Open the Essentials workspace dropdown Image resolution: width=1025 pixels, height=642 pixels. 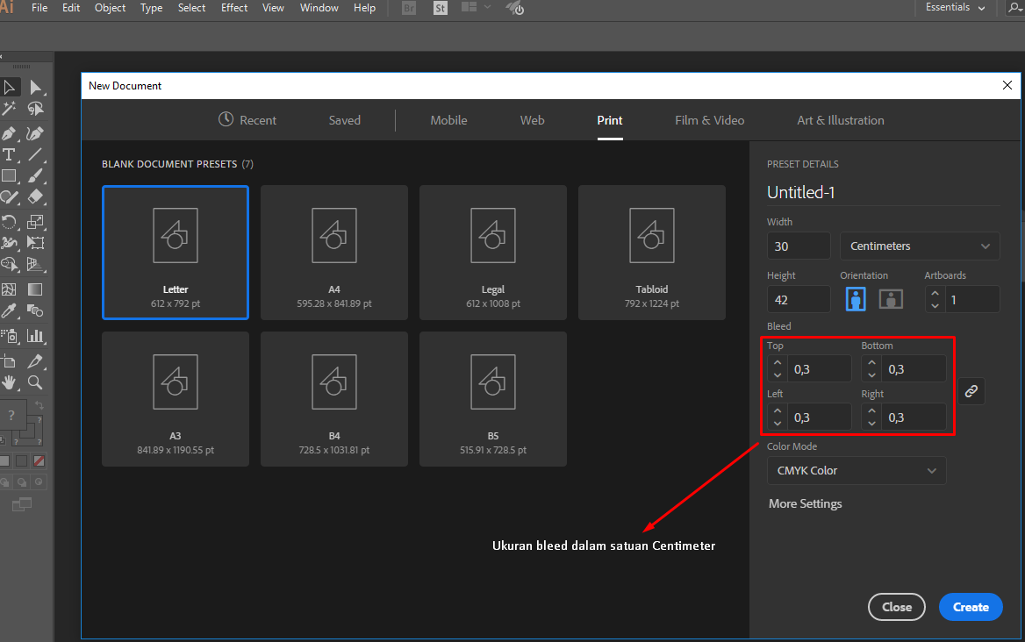(x=955, y=8)
